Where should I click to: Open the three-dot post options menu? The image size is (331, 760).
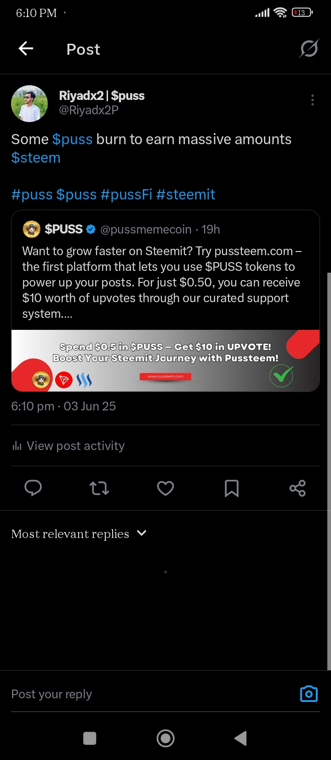pos(313,100)
